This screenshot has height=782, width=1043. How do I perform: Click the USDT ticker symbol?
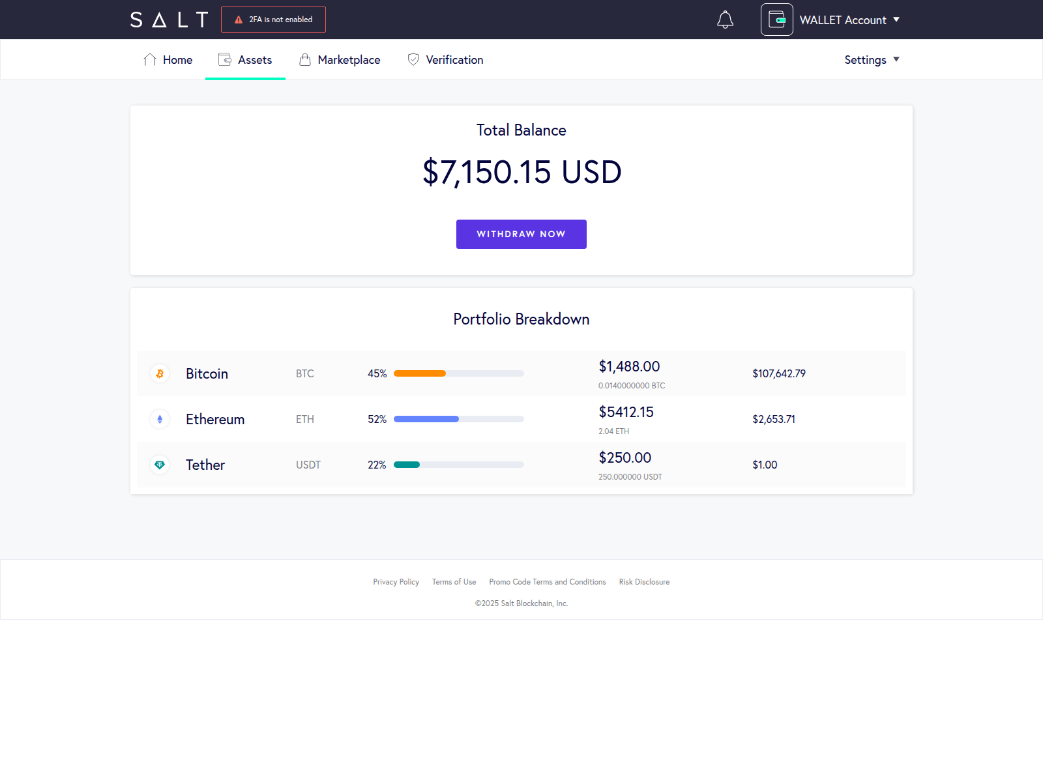coord(308,465)
